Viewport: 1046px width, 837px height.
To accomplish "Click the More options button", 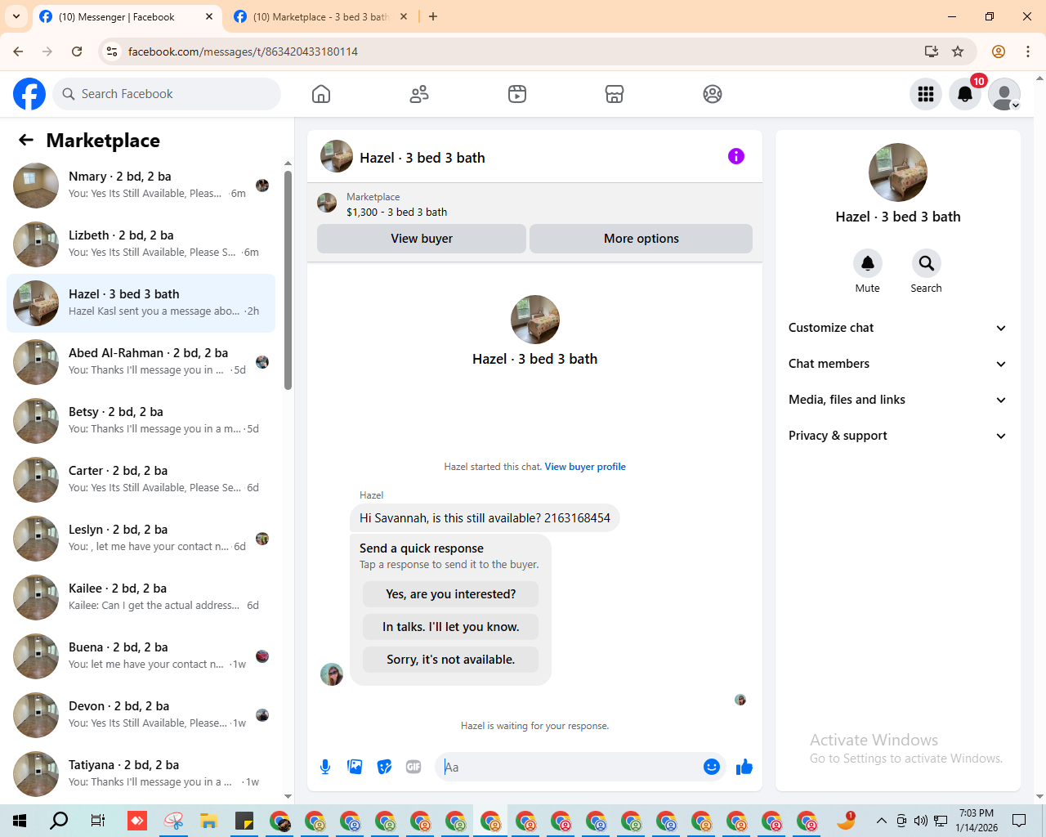I will 641,239.
